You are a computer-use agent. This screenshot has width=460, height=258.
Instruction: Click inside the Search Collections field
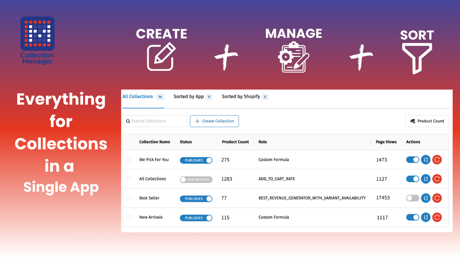155,121
